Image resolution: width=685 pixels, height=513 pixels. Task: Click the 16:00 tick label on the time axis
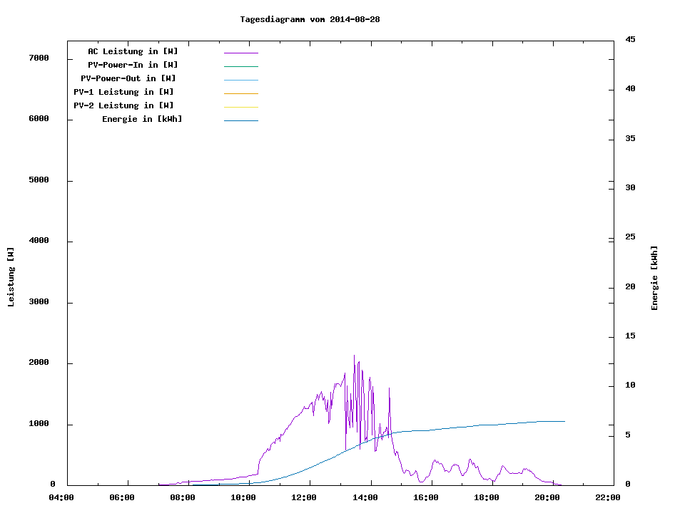tap(426, 497)
